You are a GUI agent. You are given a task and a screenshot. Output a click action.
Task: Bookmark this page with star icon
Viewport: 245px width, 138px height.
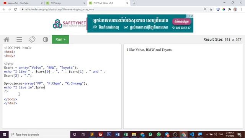[x=211, y=9]
